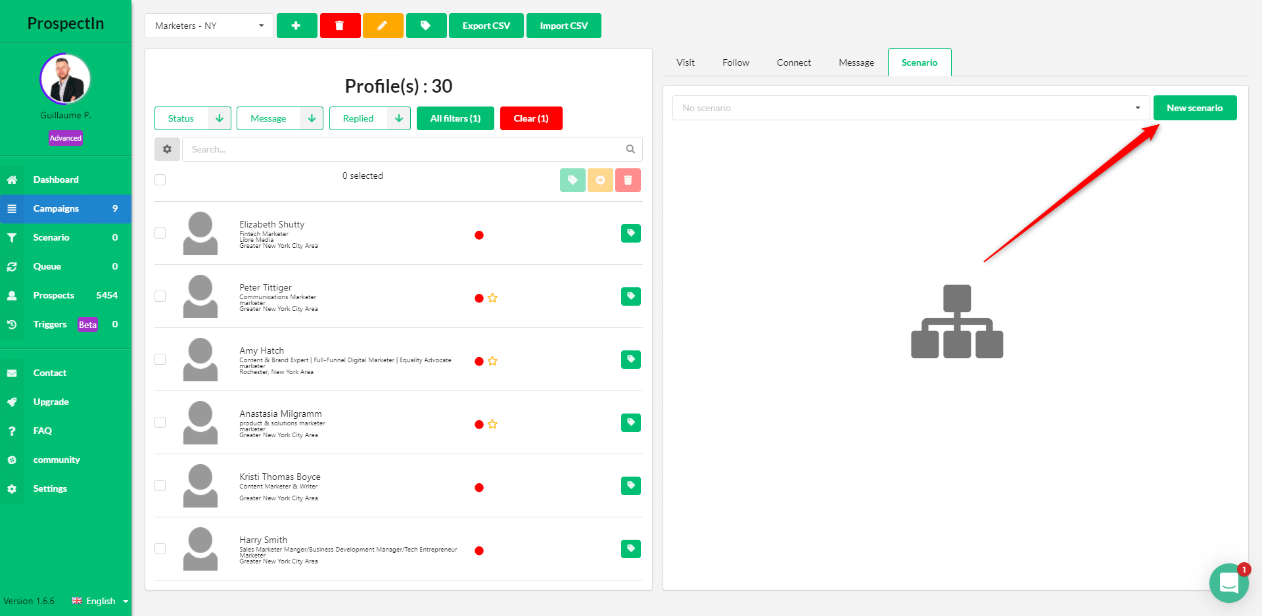1262x616 pixels.
Task: Click the star icon next to Amy Hatch
Action: (x=493, y=361)
